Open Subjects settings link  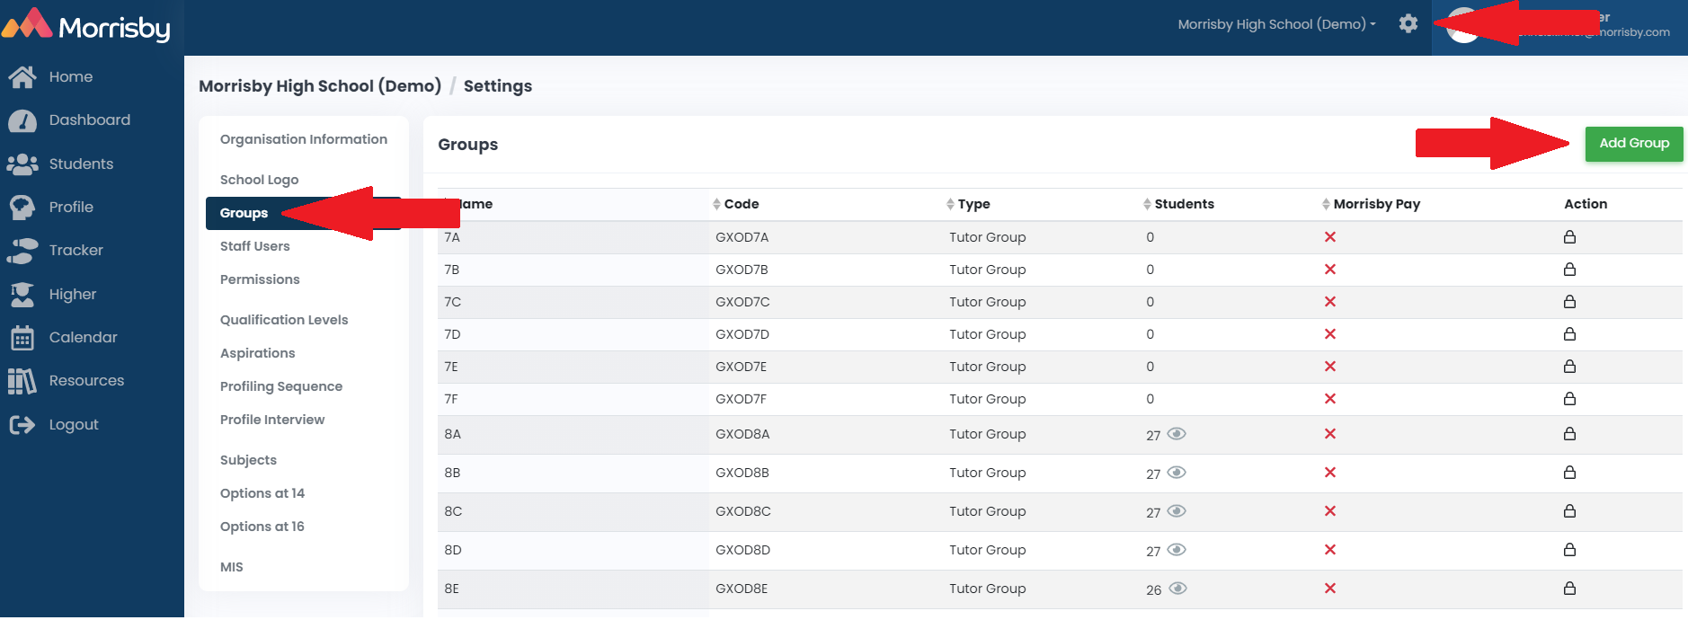pos(248,460)
